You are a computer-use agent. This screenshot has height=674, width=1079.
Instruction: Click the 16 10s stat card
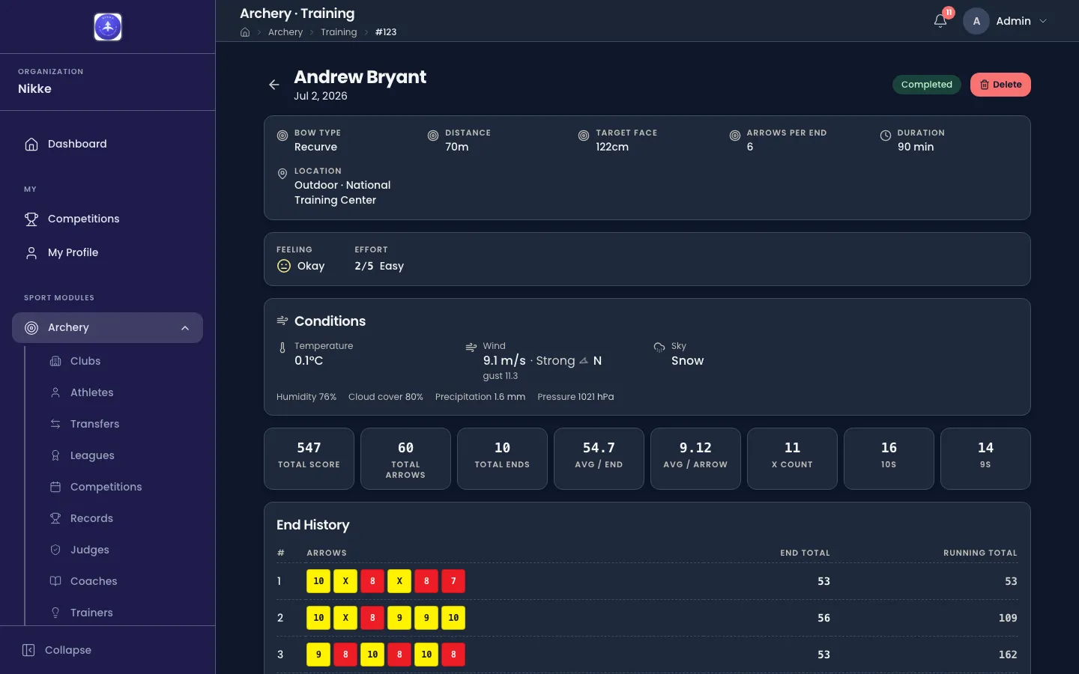coord(889,458)
